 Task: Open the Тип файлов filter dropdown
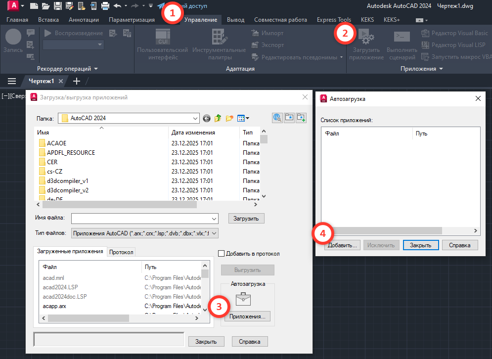pyautogui.click(x=214, y=233)
